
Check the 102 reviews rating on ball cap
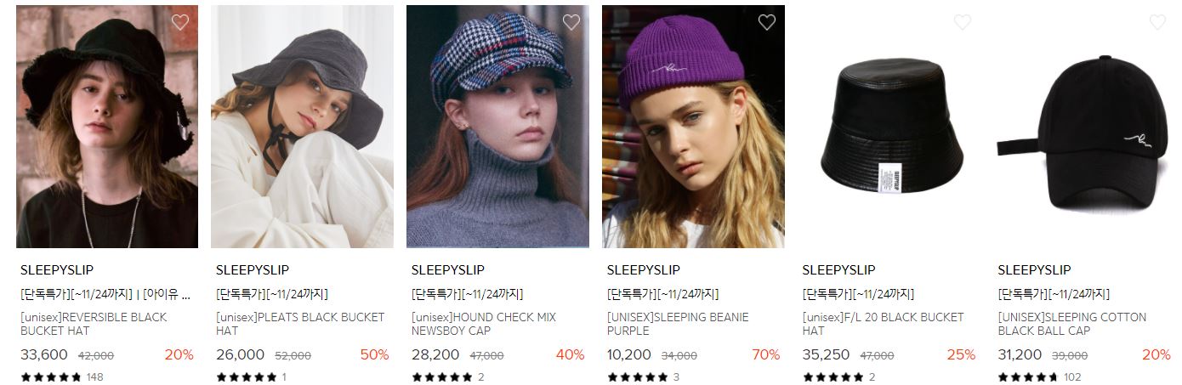pos(1039,377)
